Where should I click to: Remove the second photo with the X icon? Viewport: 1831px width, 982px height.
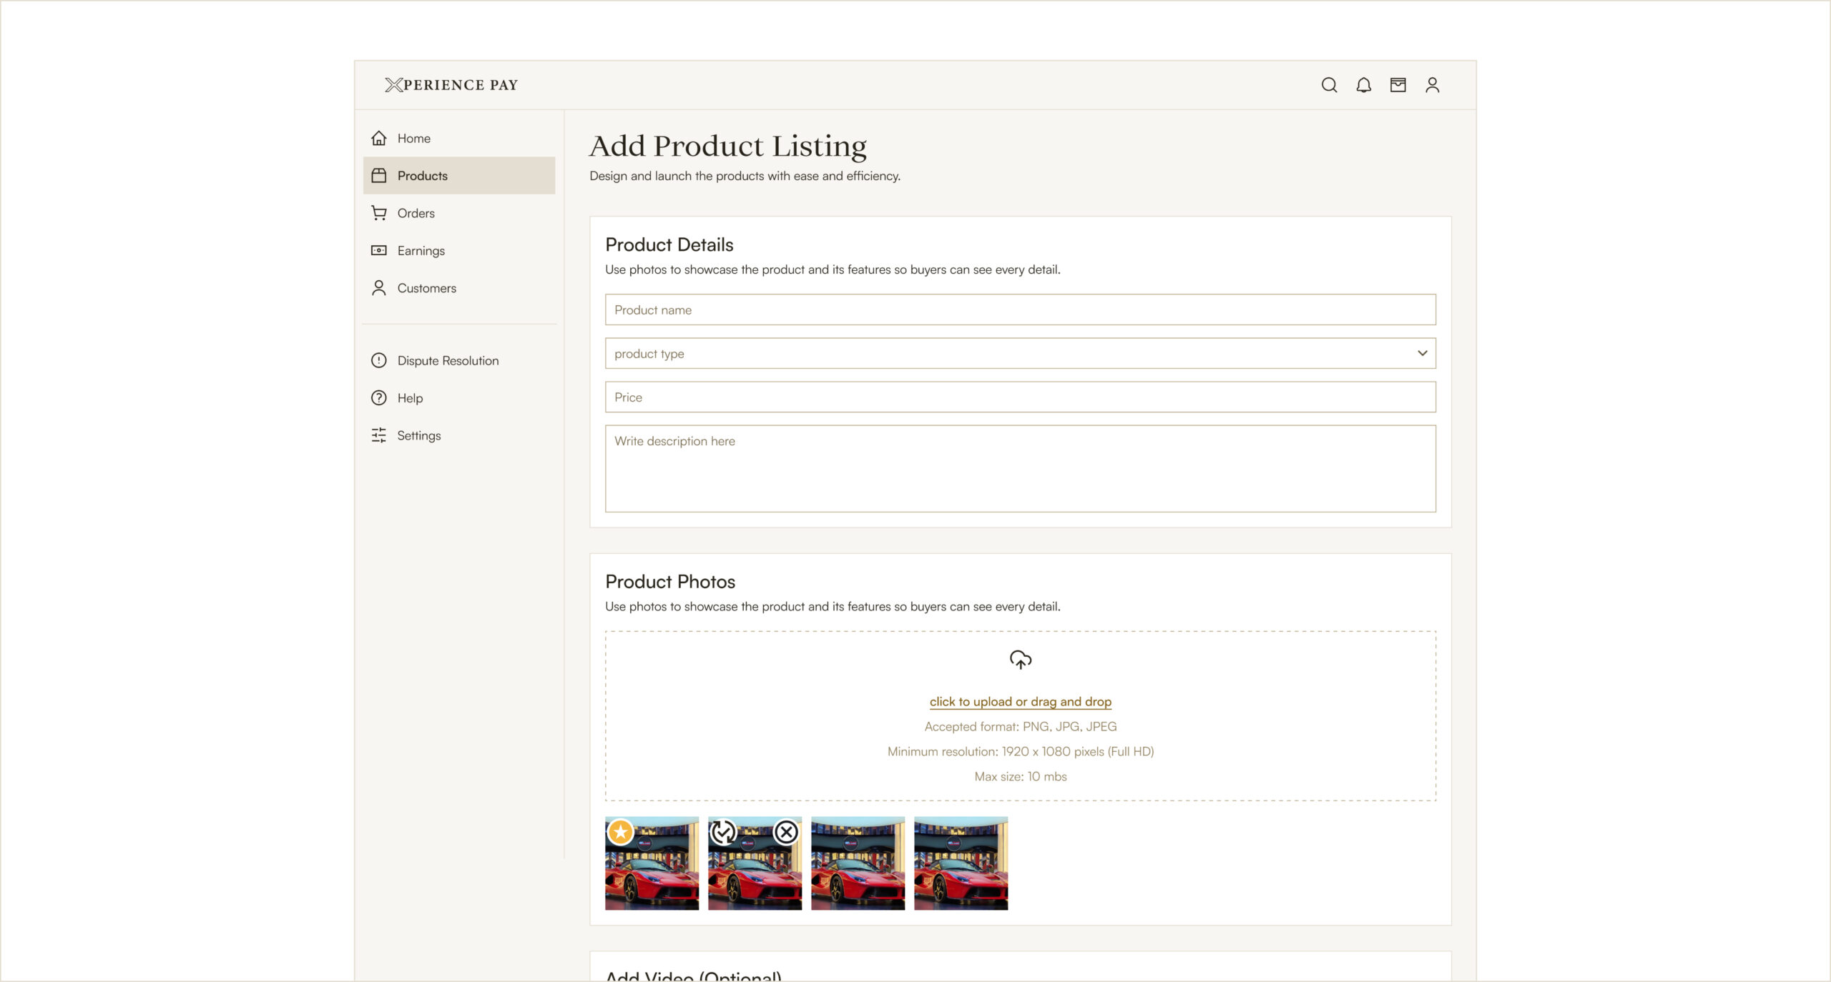[x=786, y=832]
